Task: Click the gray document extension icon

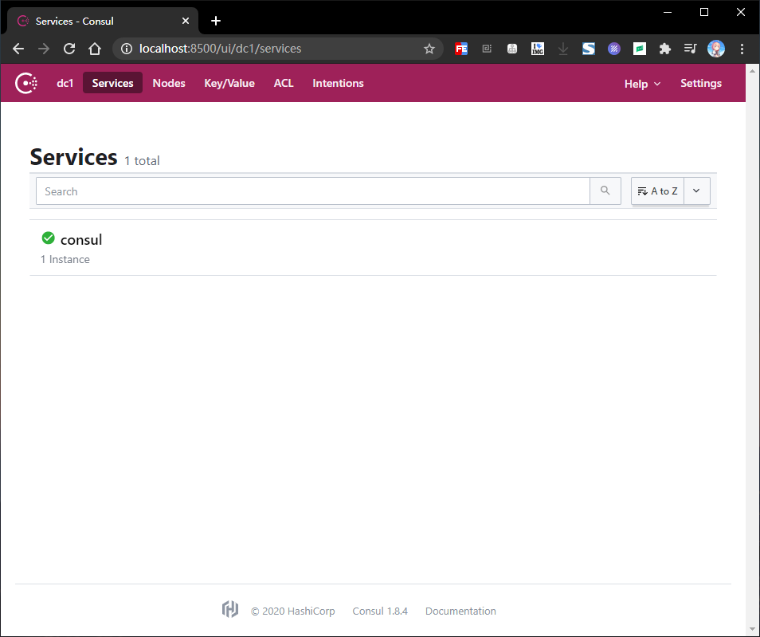Action: point(487,49)
